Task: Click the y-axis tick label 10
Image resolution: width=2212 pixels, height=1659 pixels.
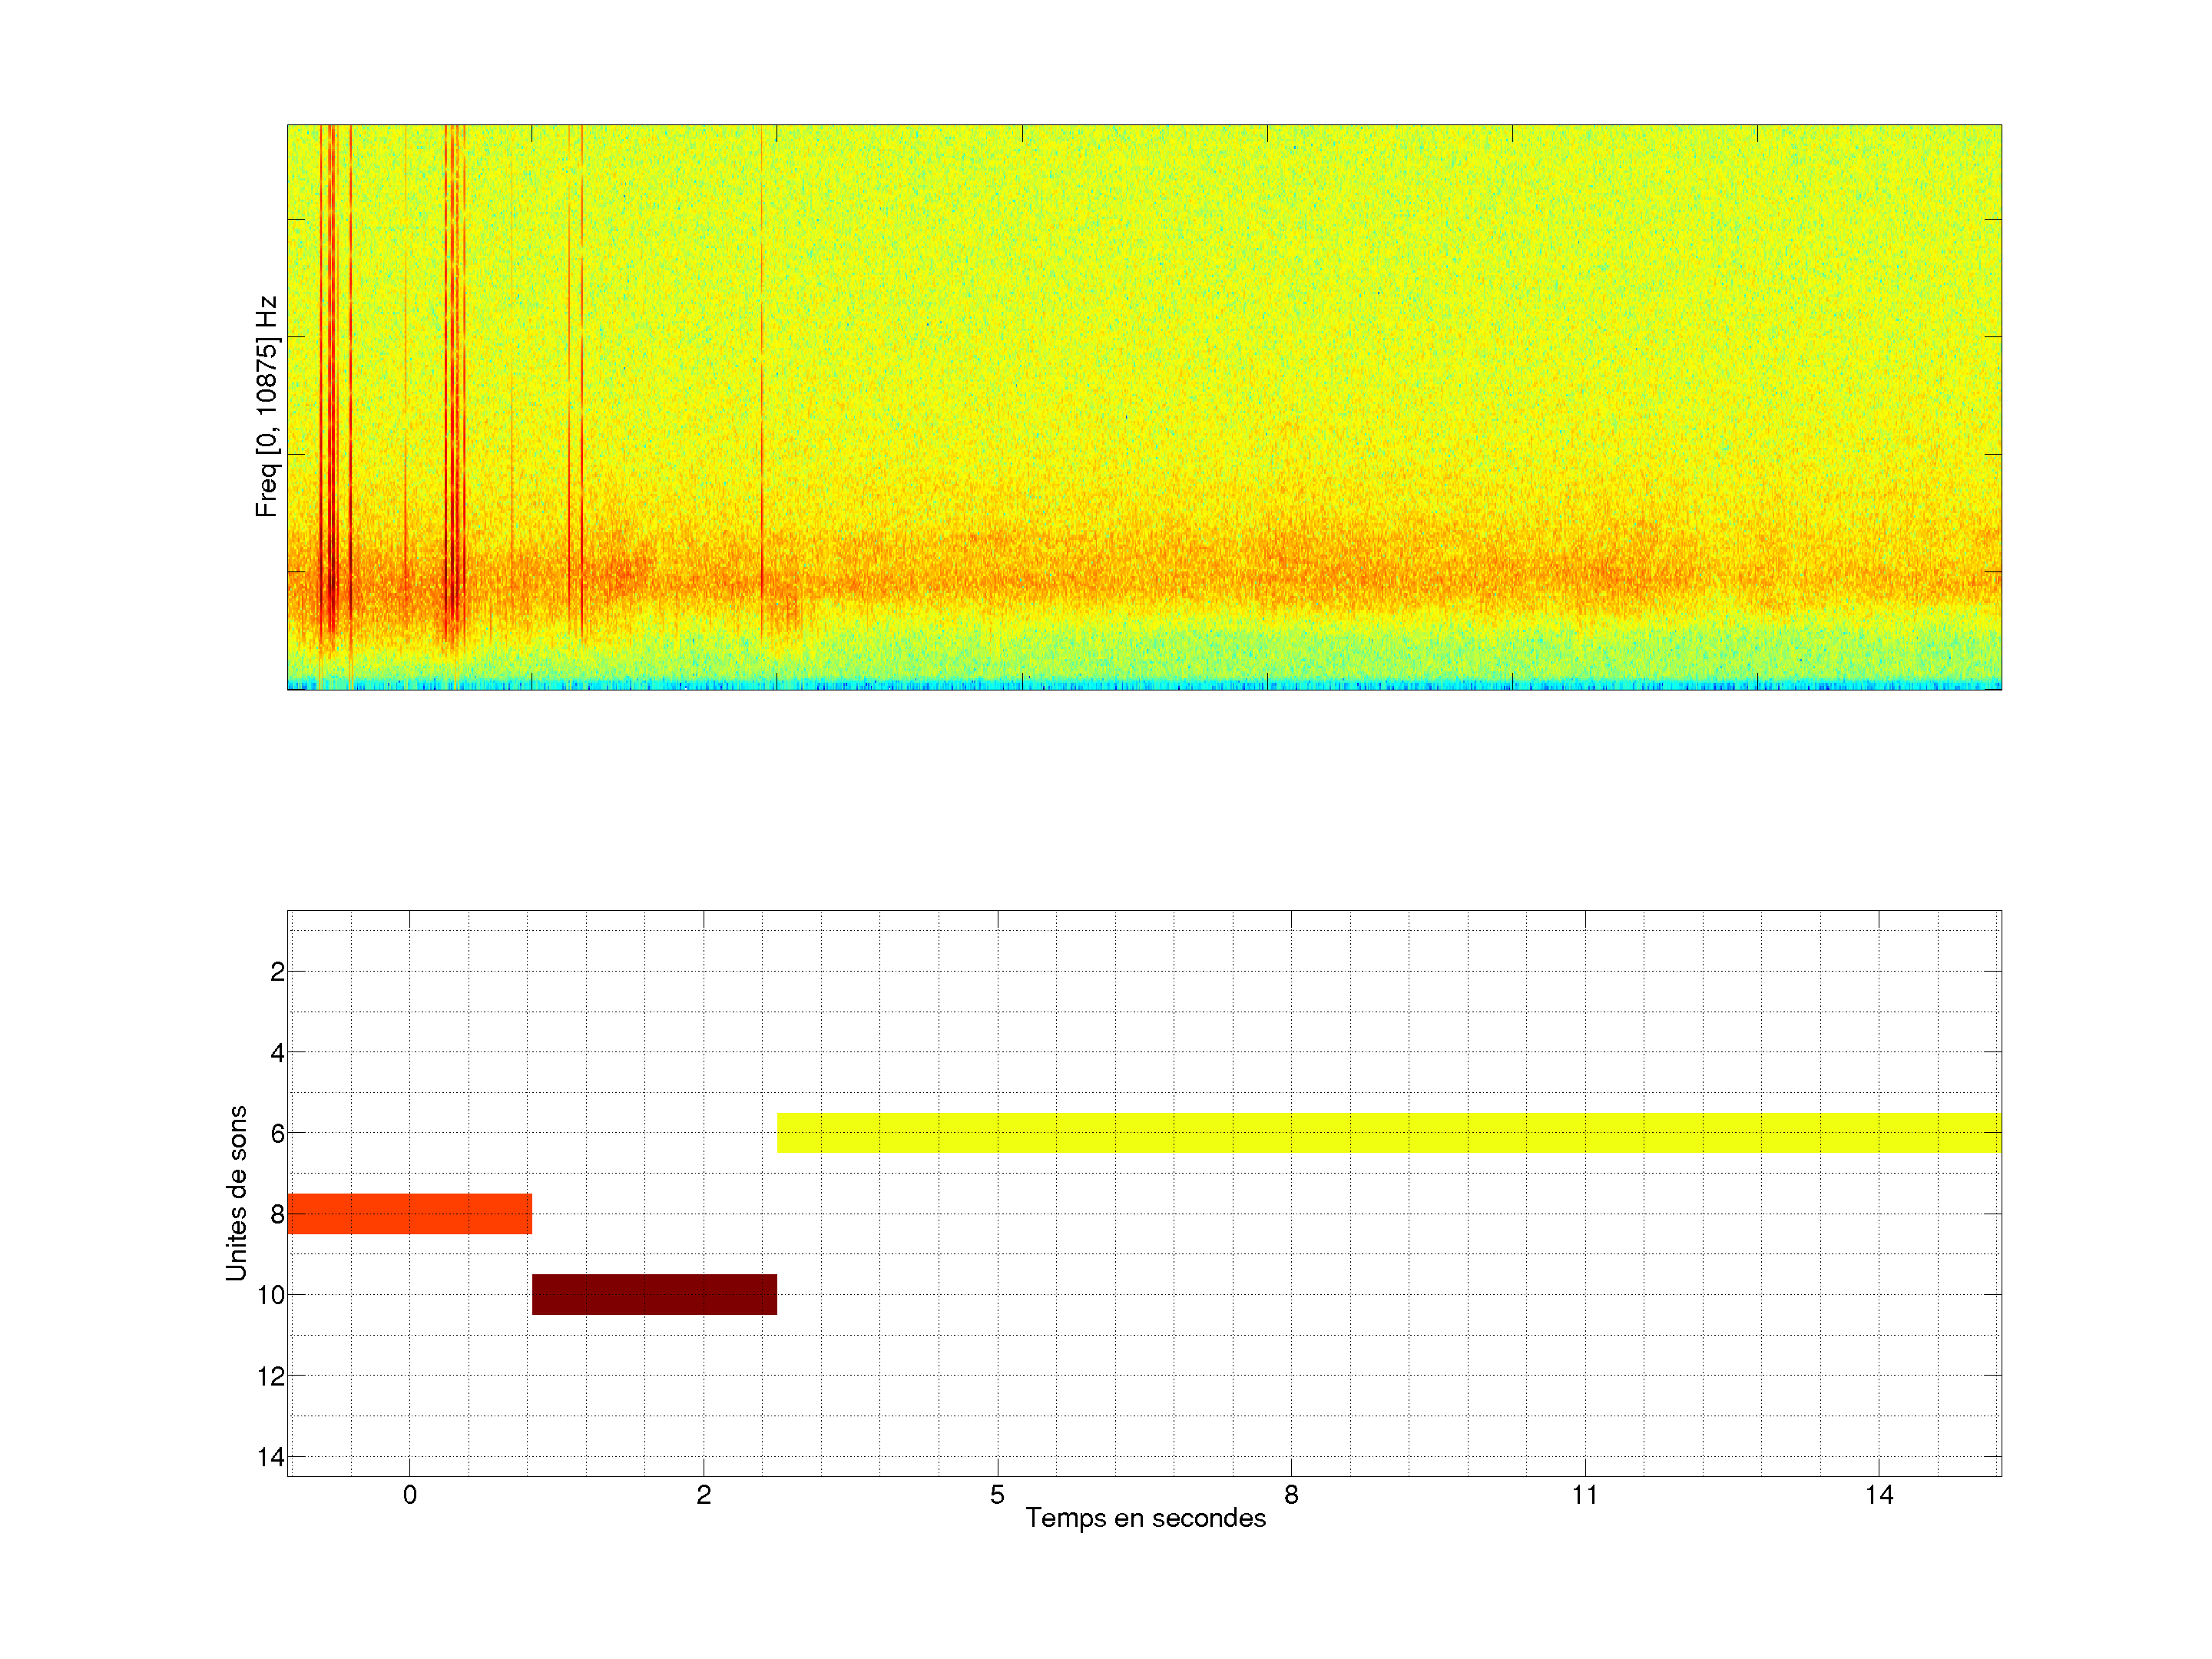Action: [270, 1296]
